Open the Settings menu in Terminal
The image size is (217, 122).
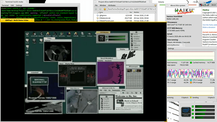pos(19,5)
